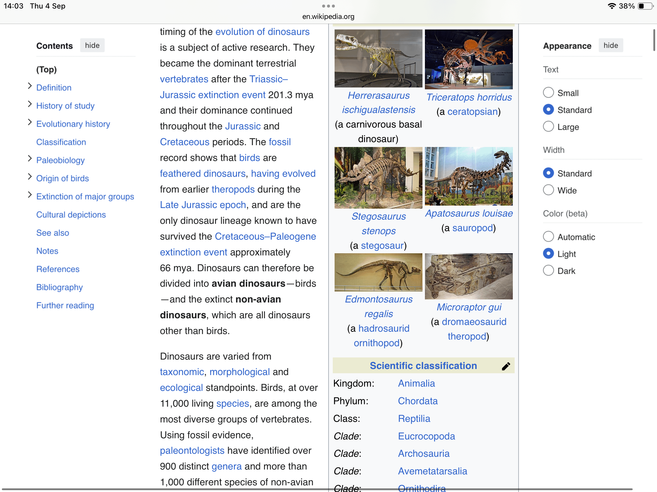The width and height of the screenshot is (657, 492).
Task: Go to Cultural depictions in contents
Action: [71, 215]
